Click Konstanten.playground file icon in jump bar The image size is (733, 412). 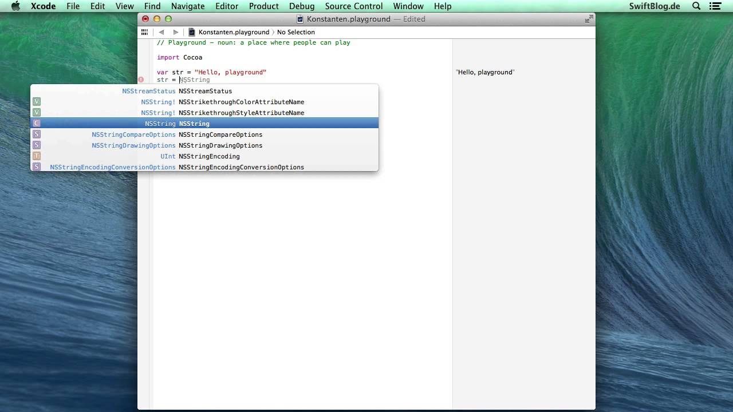192,32
